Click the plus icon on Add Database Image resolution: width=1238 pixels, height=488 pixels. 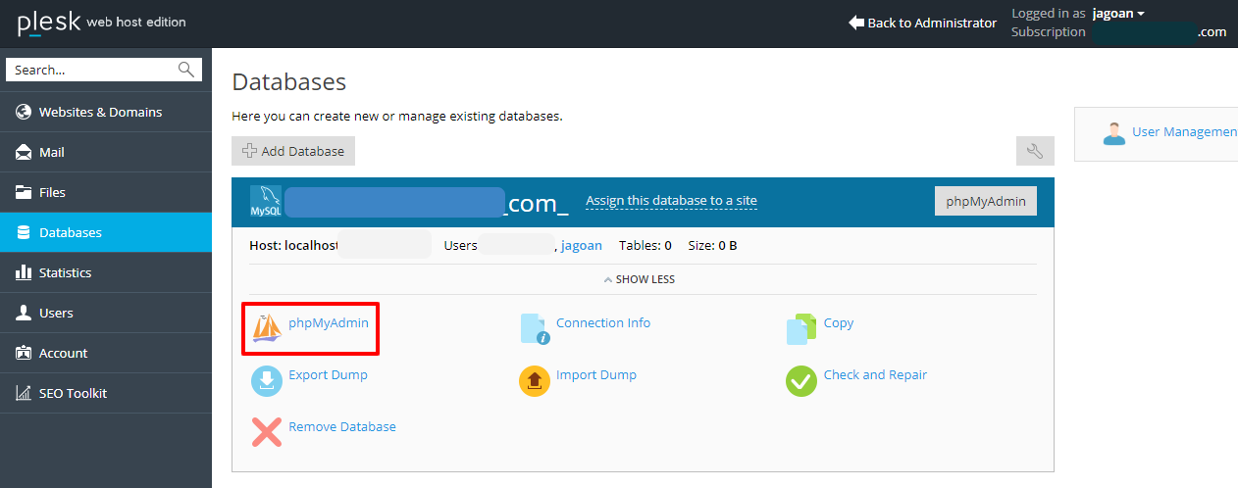pos(249,151)
